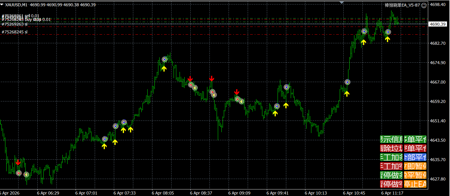The image size is (450, 196).
Task: Click the yellow buy arrow near the 4667.00 level at 10:45
Action: (x=347, y=93)
